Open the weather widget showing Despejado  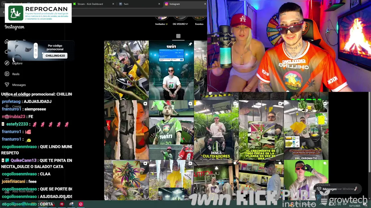point(301,204)
